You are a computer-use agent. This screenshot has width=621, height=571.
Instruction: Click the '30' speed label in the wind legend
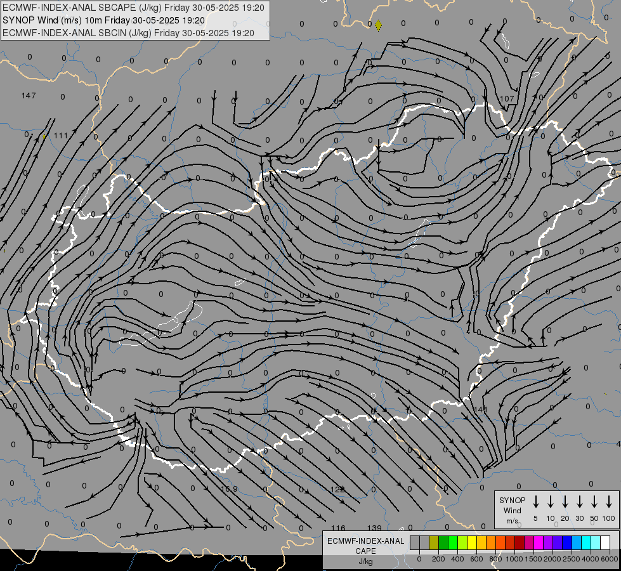pyautogui.click(x=579, y=518)
